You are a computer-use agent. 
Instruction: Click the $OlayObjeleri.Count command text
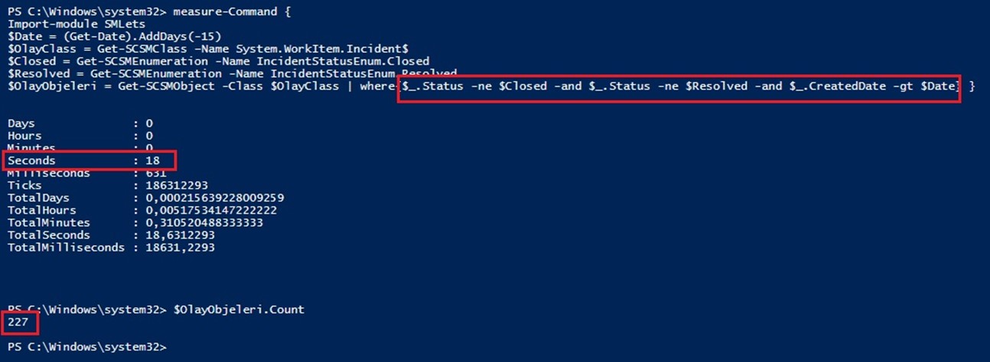pos(239,309)
